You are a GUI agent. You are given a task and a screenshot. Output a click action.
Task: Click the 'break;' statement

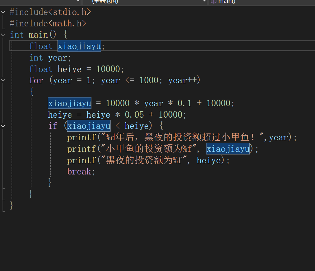coord(81,172)
